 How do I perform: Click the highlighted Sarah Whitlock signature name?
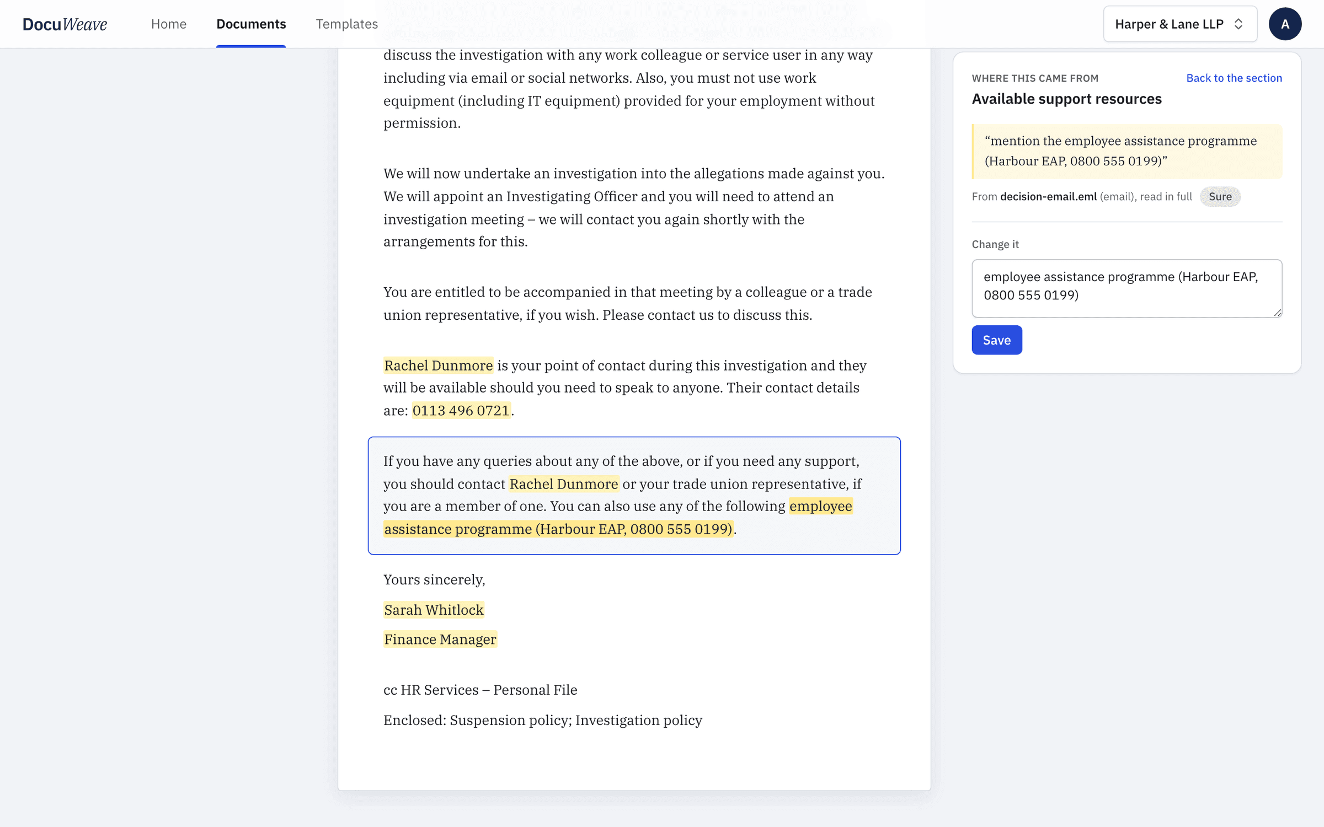click(x=434, y=610)
